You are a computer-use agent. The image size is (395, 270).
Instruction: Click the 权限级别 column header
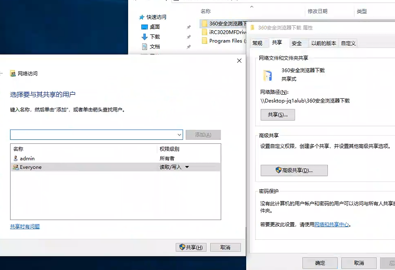(x=169, y=149)
